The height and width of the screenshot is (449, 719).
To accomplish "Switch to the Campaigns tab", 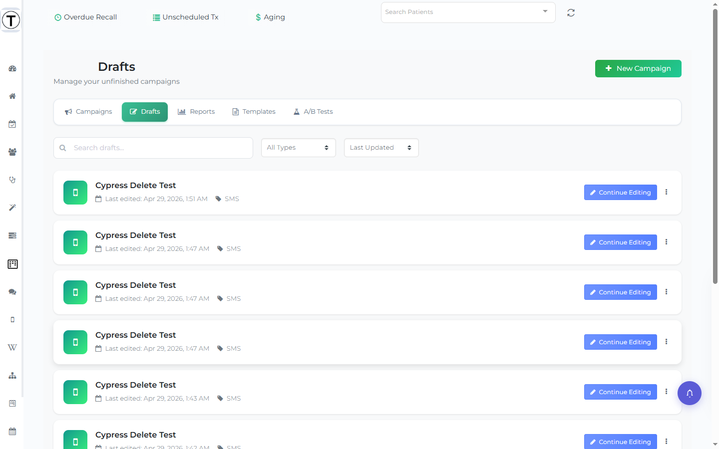I will [x=88, y=112].
